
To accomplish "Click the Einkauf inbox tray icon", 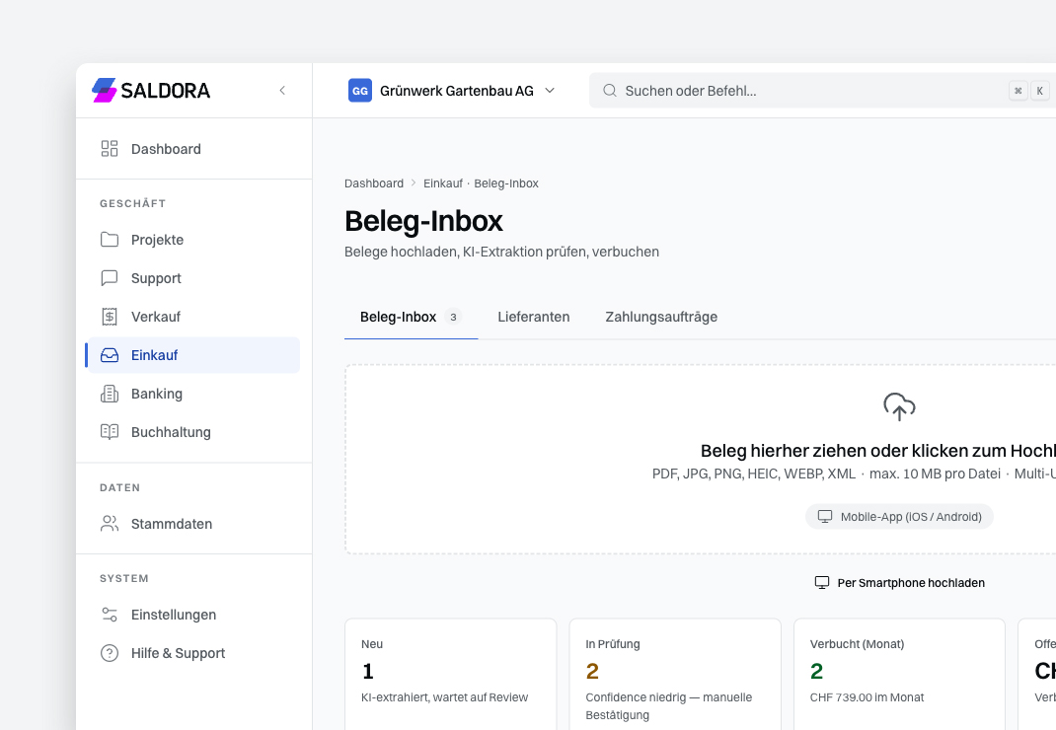I will (110, 355).
